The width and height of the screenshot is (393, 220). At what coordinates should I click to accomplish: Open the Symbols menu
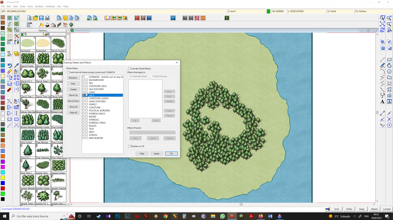coord(39,6)
